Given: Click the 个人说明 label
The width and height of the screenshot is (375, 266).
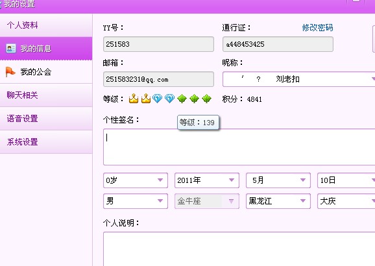Looking at the screenshot, I should (x=121, y=223).
